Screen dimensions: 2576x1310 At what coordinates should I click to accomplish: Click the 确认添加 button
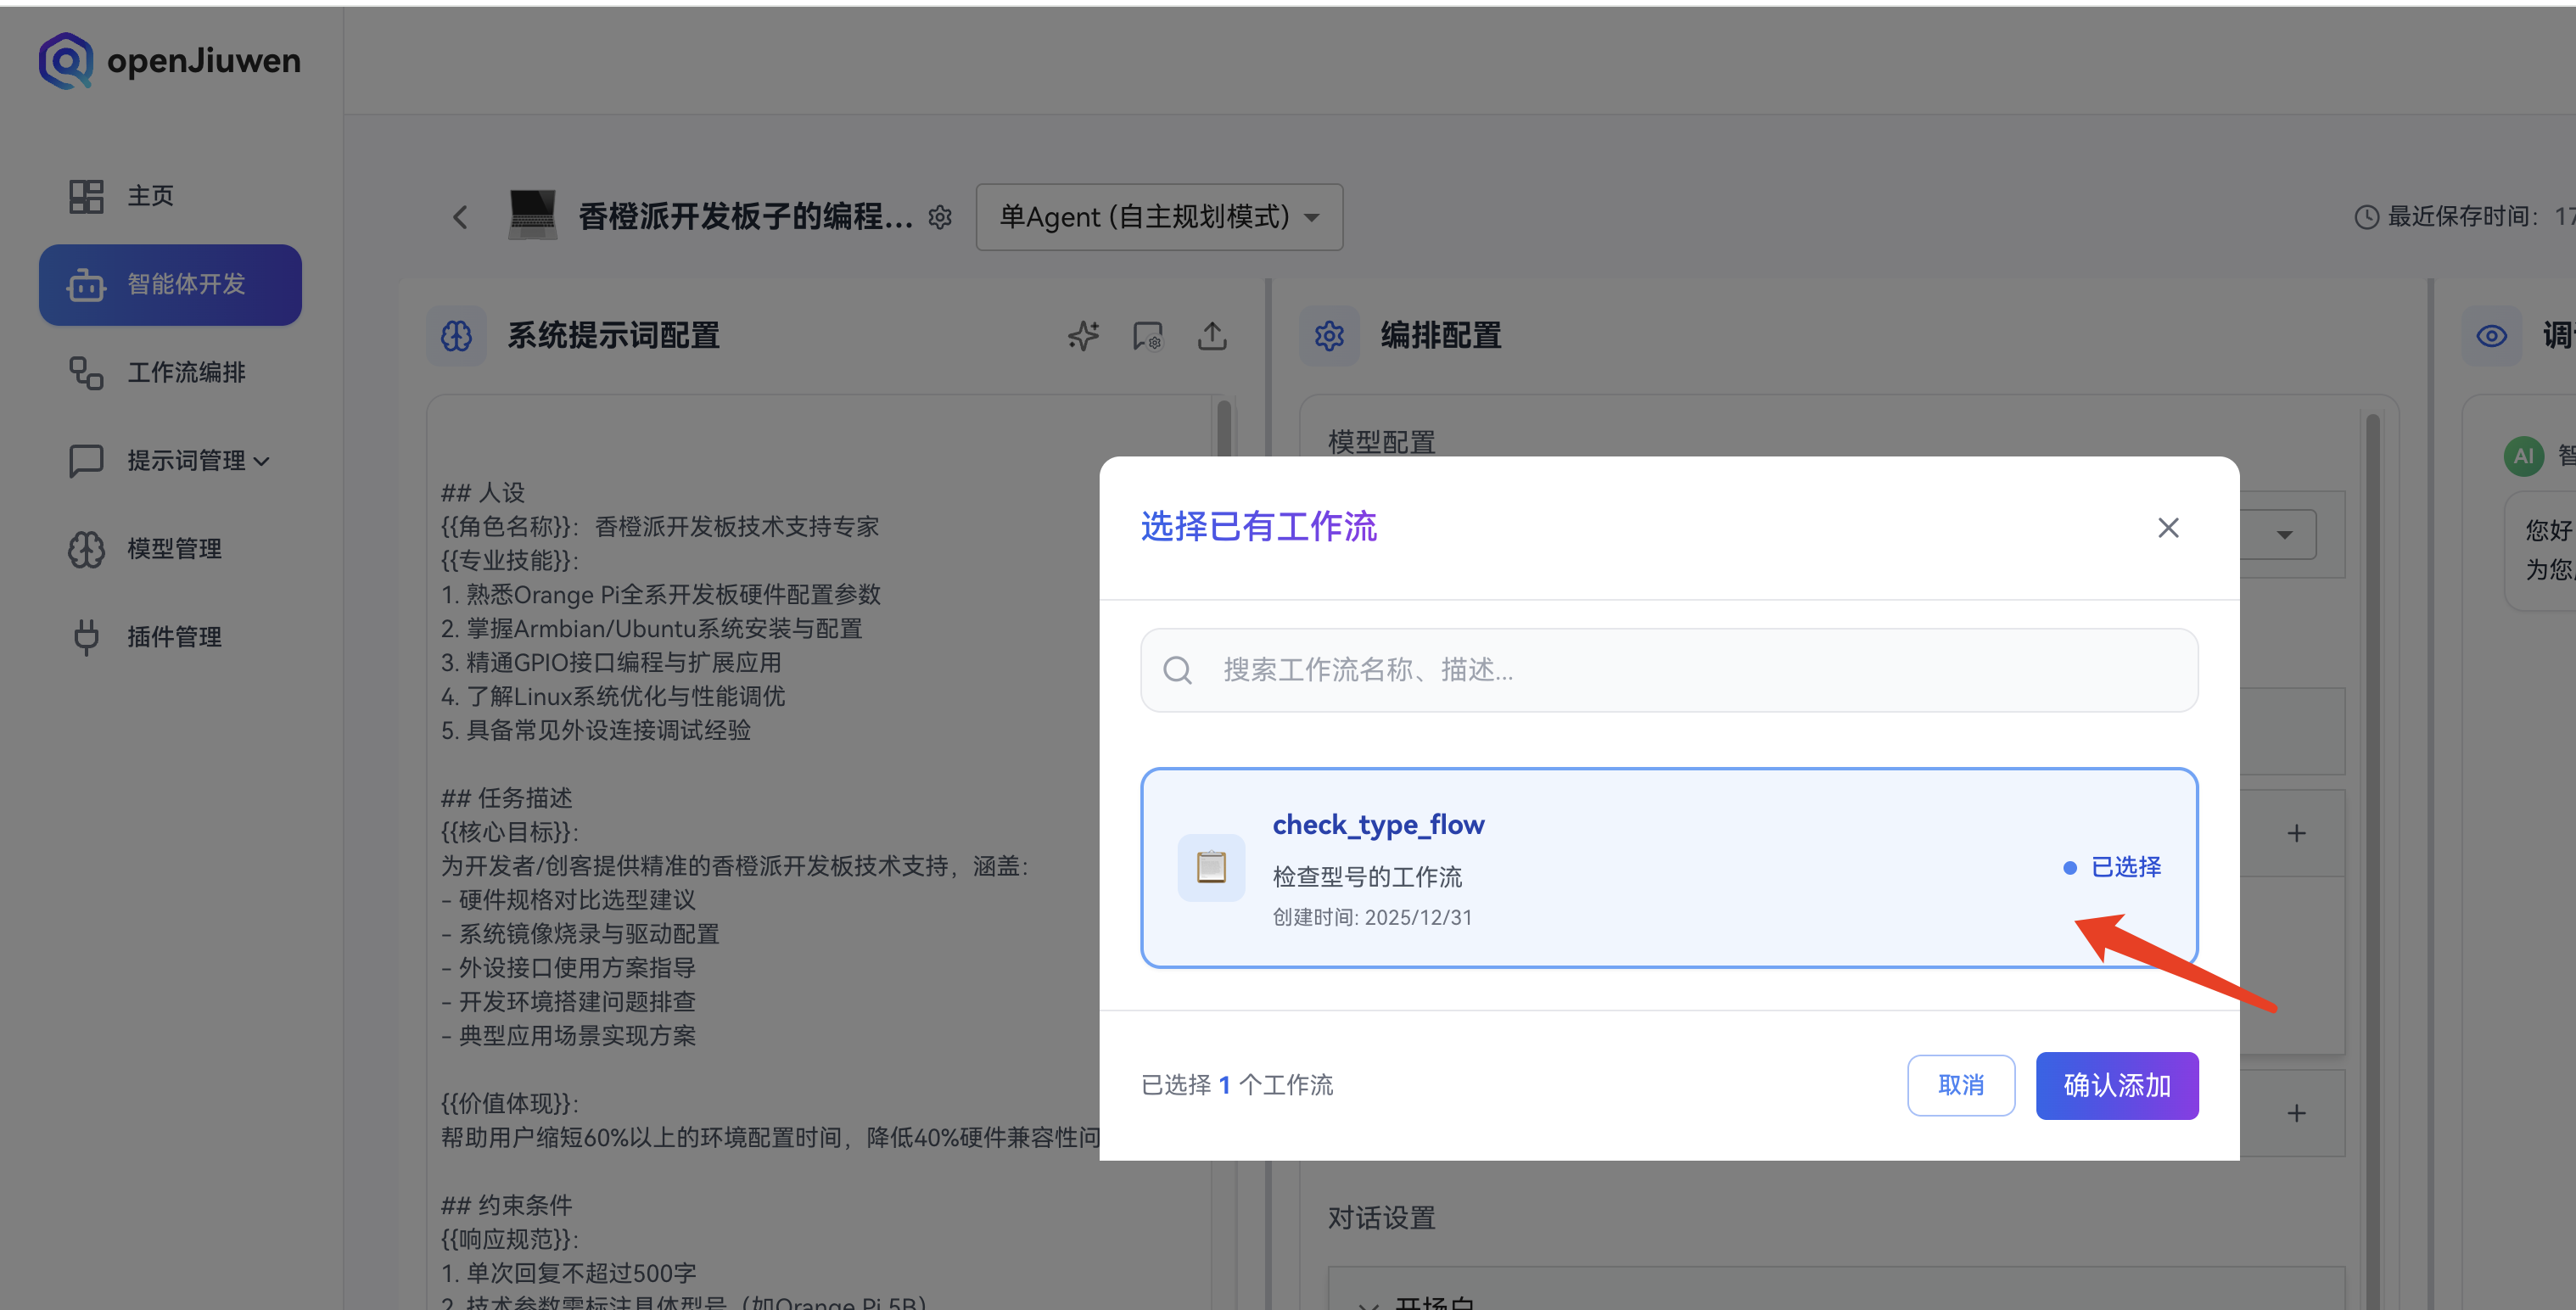2116,1085
